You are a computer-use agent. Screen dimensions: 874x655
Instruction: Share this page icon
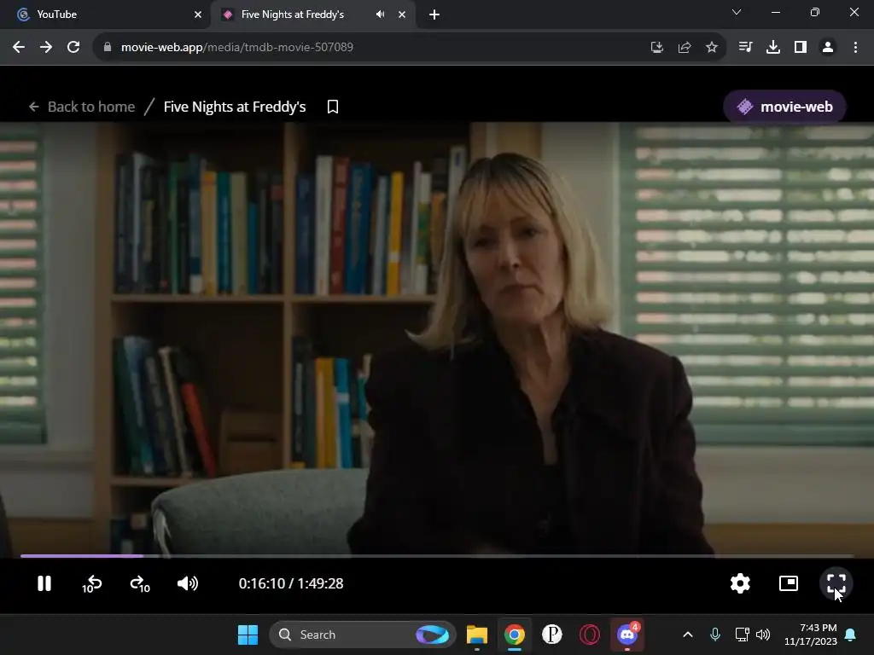685,48
